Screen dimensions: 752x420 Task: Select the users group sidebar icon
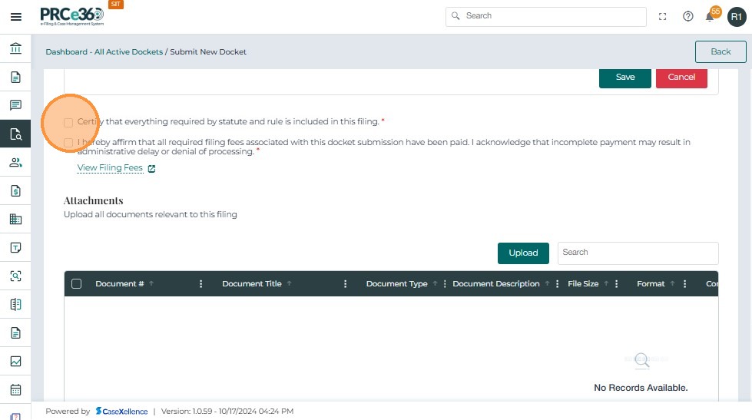pyautogui.click(x=15, y=162)
